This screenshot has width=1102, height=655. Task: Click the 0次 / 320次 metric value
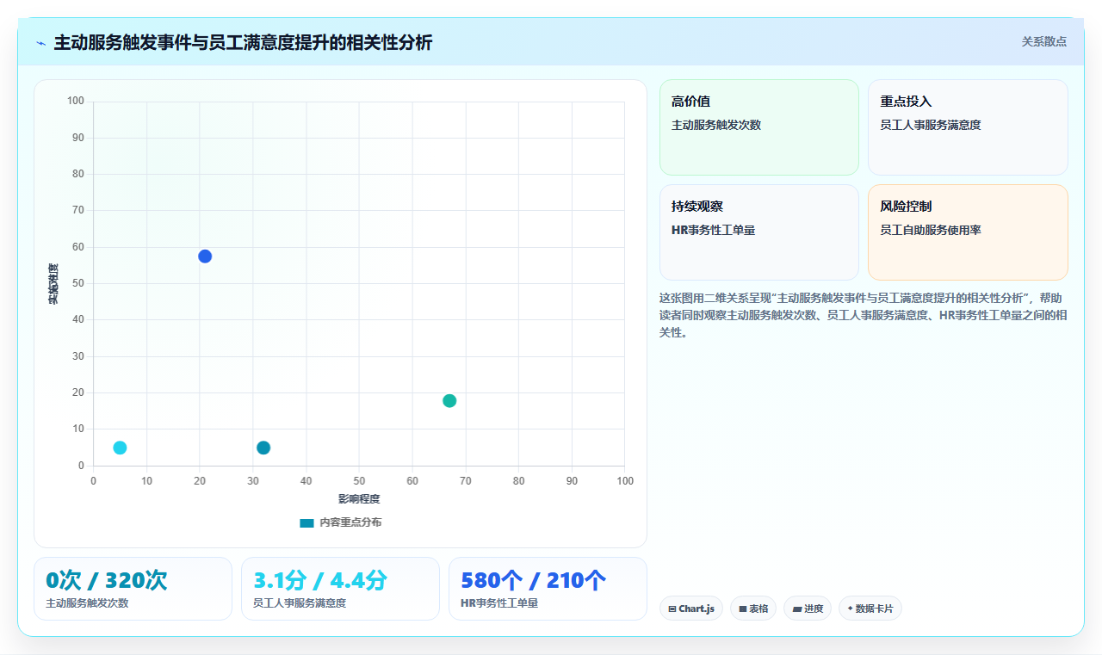point(107,581)
